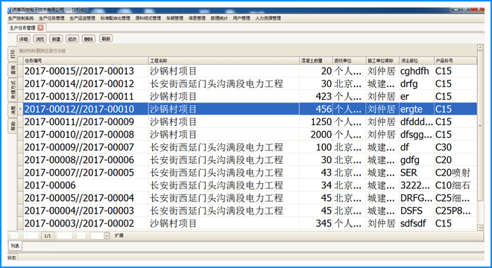Click quantity cell 2000

point(316,135)
